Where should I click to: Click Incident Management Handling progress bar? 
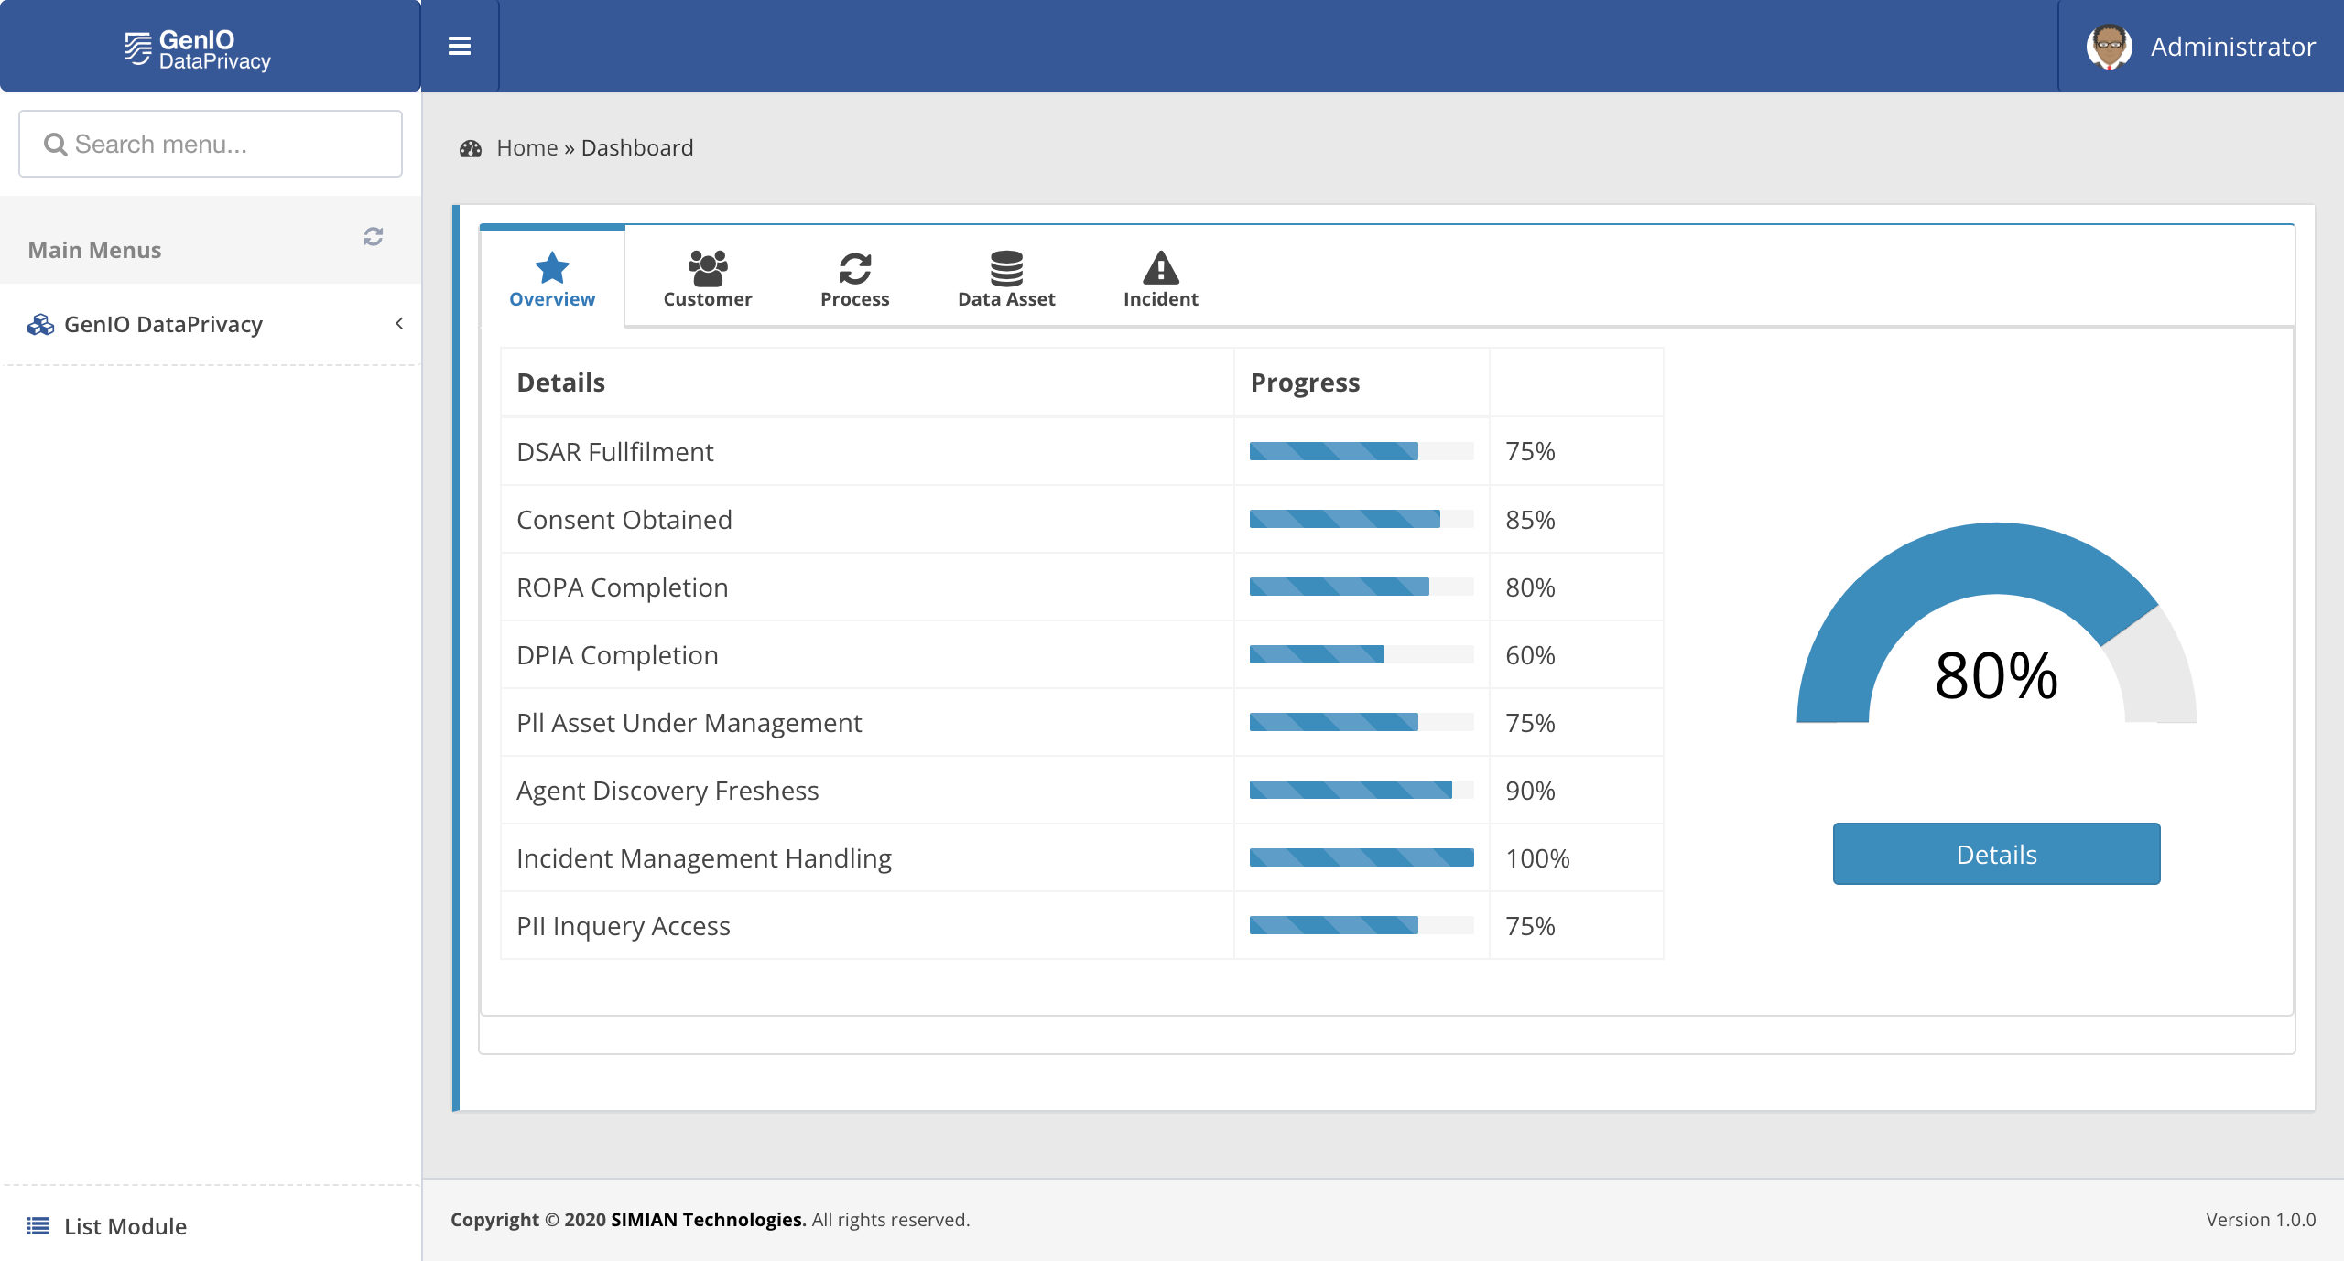1362,857
